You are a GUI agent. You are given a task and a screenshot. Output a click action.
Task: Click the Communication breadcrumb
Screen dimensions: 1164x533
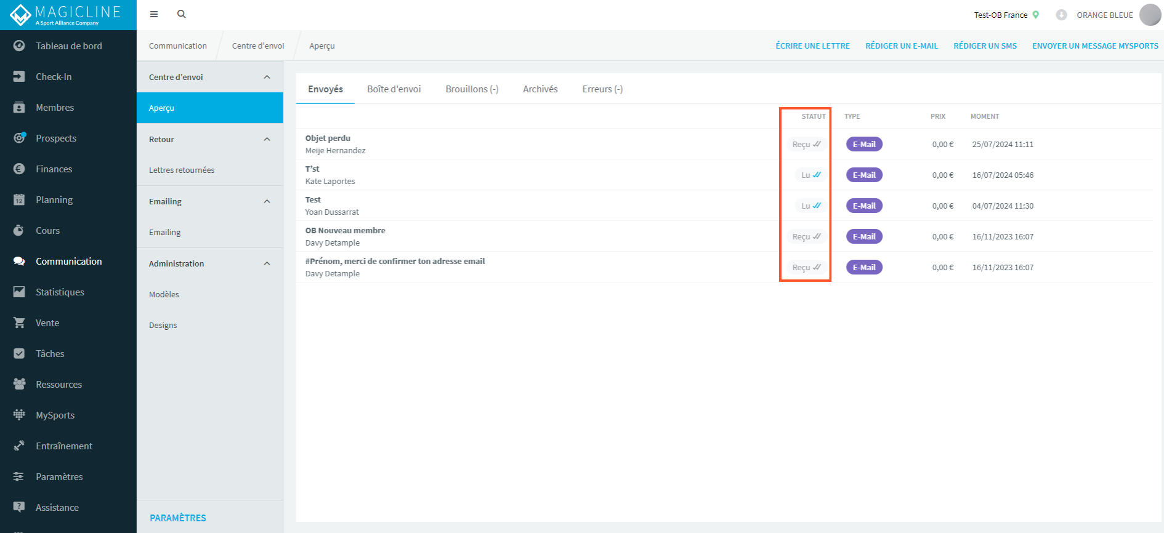[x=178, y=46]
